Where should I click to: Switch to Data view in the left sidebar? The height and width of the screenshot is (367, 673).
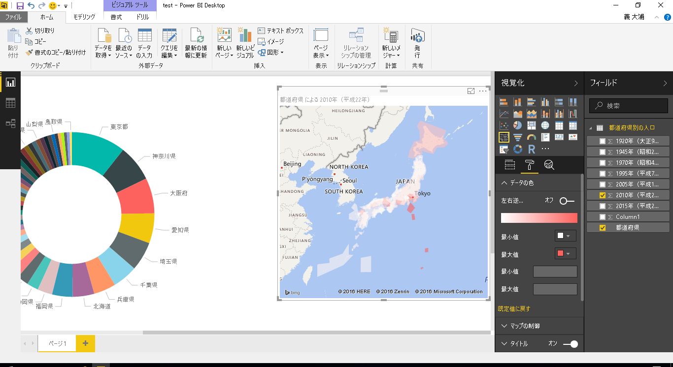(x=10, y=103)
